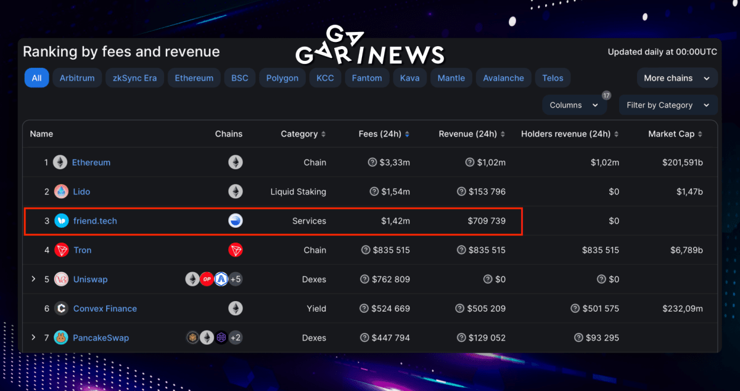Click the help icon beside Convex holders revenue $501 575
This screenshot has height=391, width=740.
tap(575, 308)
